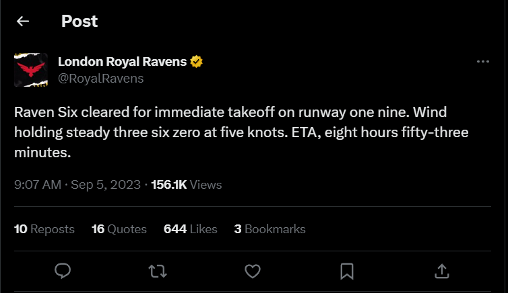508x293 pixels.
Task: Open the three-dot more options menu
Action: 482,62
